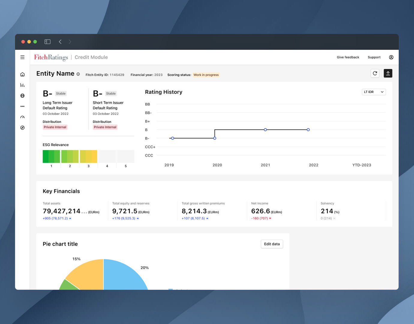Click Work in progress status badge
Screen dimensions: 414x324
206,75
